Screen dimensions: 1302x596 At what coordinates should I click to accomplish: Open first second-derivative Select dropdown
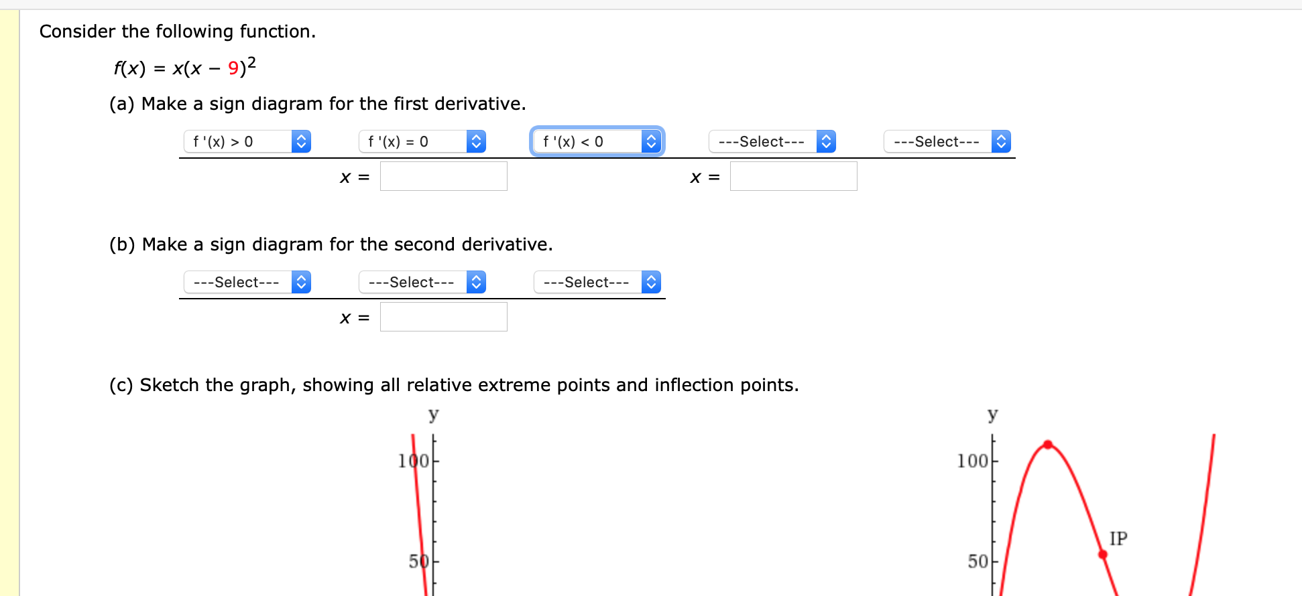[247, 282]
